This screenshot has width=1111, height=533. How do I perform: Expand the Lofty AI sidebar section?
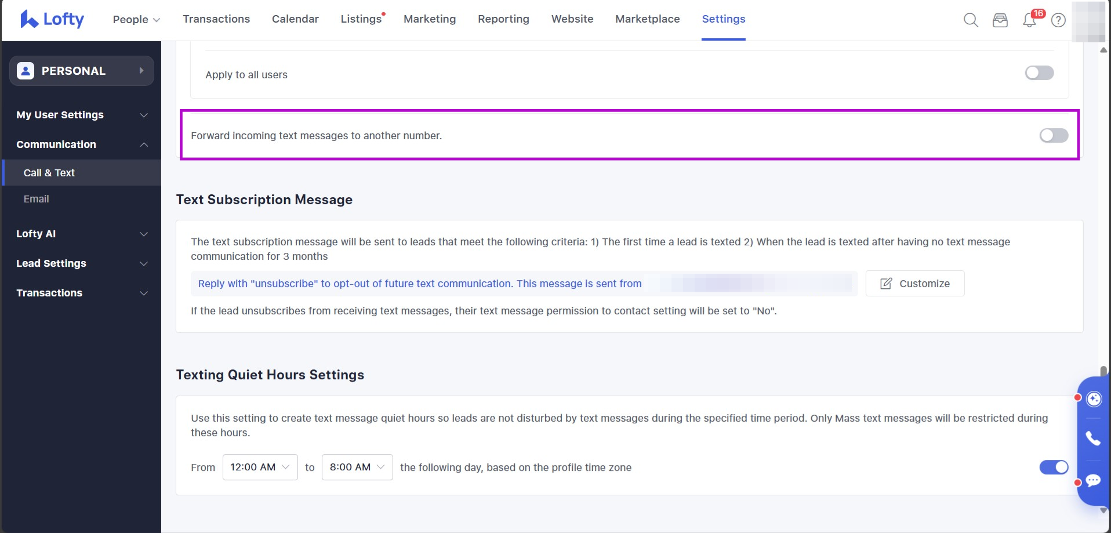81,234
